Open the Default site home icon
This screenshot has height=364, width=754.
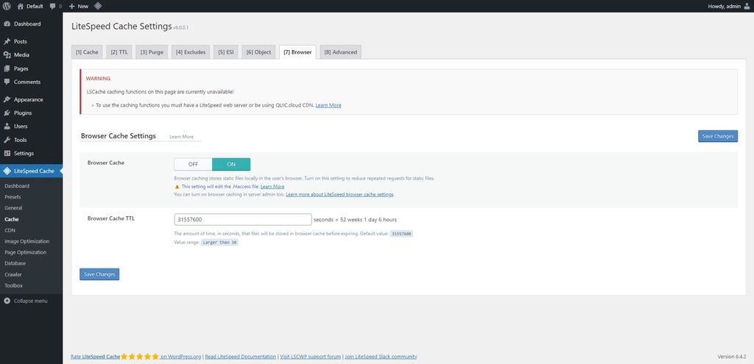[20, 6]
